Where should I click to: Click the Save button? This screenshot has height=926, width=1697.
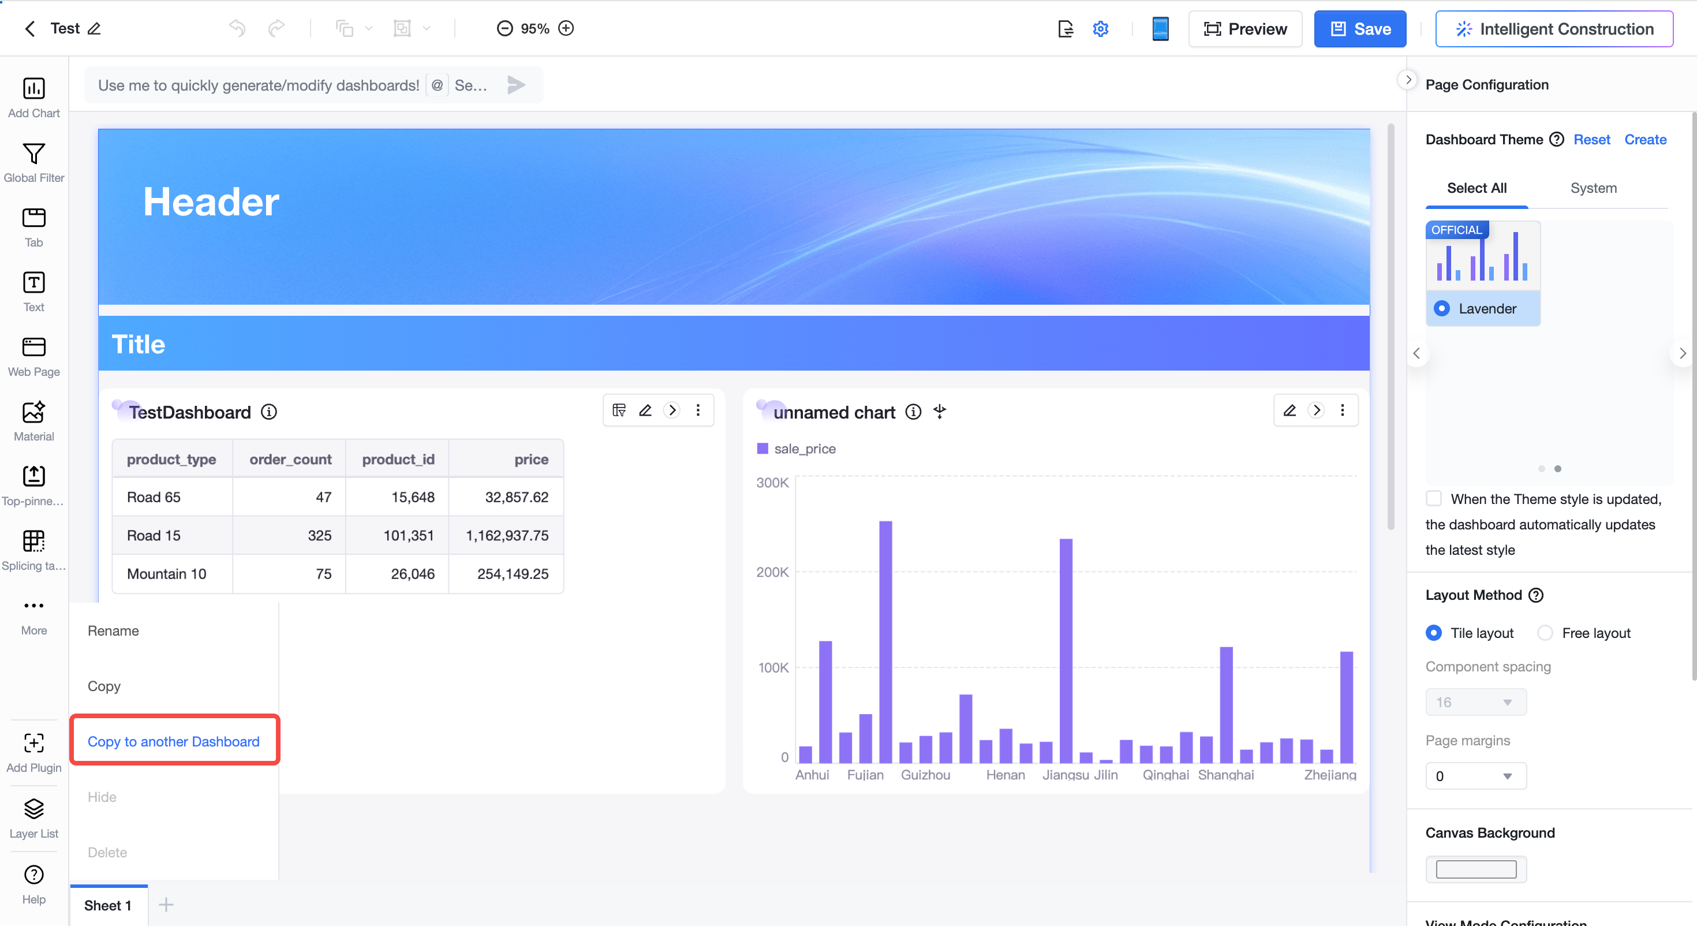[1360, 29]
